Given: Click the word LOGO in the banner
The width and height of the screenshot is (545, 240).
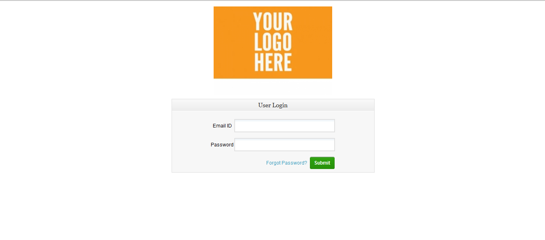Looking at the screenshot, I should pyautogui.click(x=272, y=42).
